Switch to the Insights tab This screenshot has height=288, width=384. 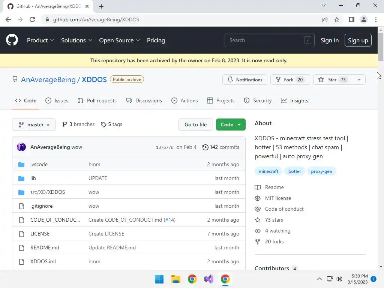(x=294, y=100)
